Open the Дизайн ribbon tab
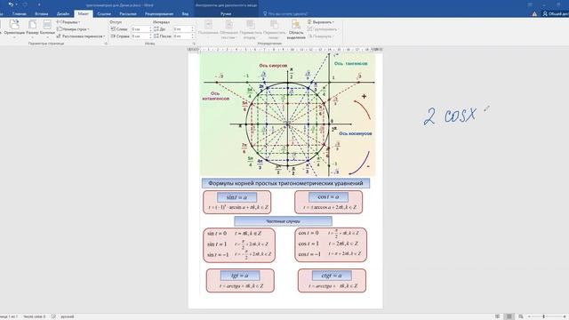 tap(63, 14)
